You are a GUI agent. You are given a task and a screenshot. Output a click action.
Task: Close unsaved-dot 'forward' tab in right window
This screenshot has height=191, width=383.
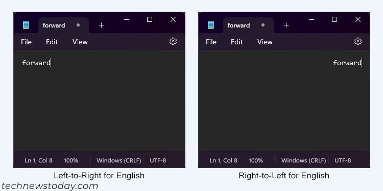[263, 25]
